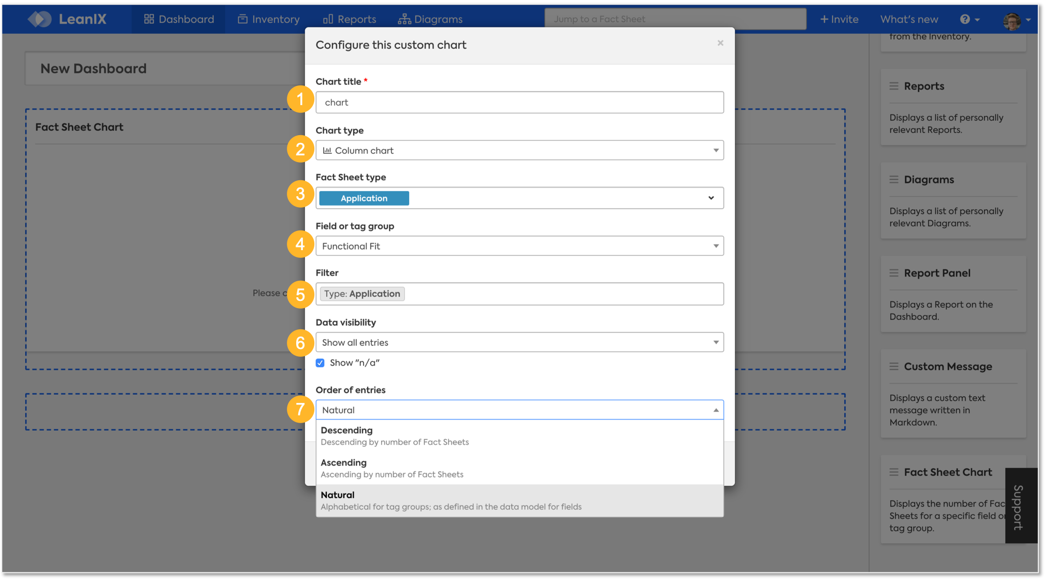The height and width of the screenshot is (579, 1045).
Task: Click the Diagrams widget drag handle icon
Action: coord(894,180)
